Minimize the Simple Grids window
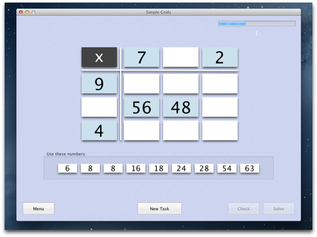 (27, 12)
